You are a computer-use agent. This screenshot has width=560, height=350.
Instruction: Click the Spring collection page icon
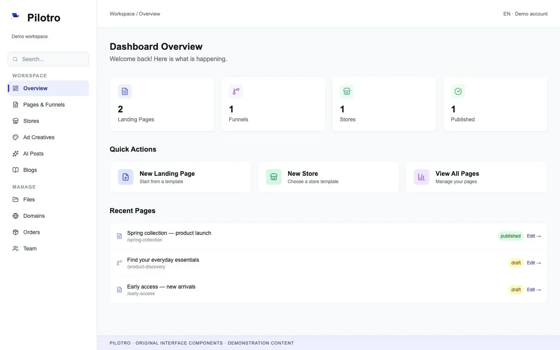pyautogui.click(x=119, y=236)
